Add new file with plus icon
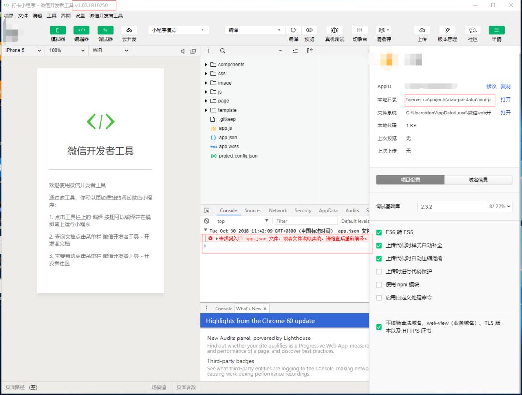Viewport: 522px width, 395px height. [208, 51]
